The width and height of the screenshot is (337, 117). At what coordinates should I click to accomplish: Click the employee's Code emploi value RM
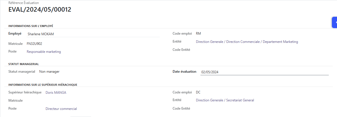click(198, 34)
